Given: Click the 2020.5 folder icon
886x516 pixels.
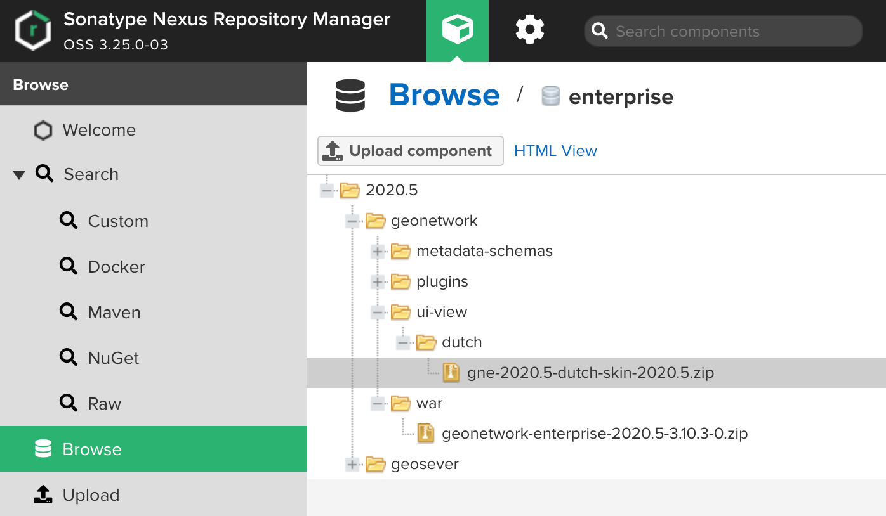Looking at the screenshot, I should coord(350,190).
